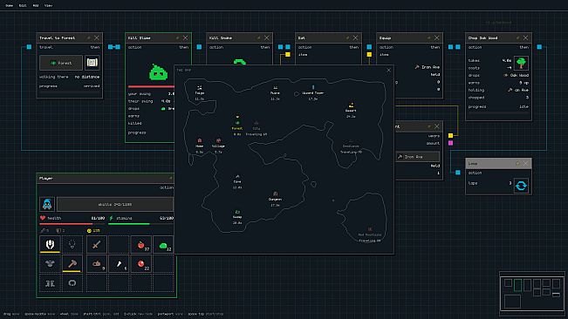Toggle the pin on Travel to Forest node
568x319 pixels.
[89, 37]
